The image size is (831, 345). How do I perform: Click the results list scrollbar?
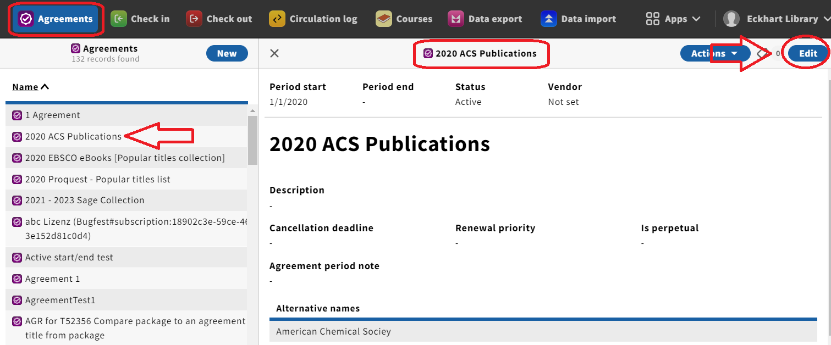point(252,140)
